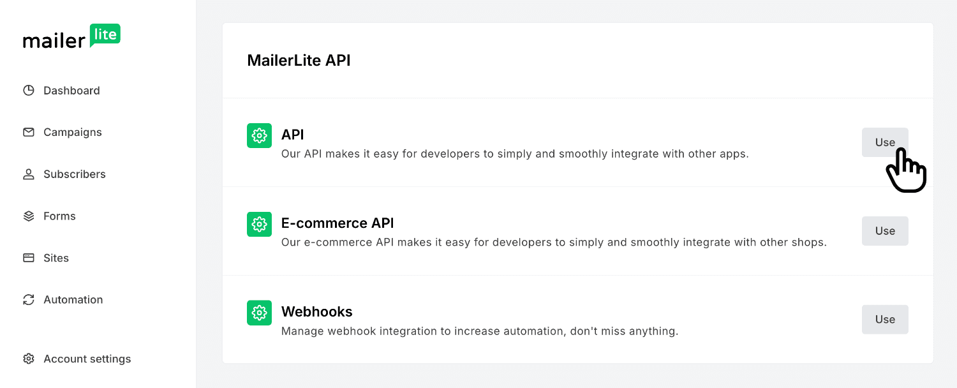Click the green gear icon beside API

pos(259,135)
